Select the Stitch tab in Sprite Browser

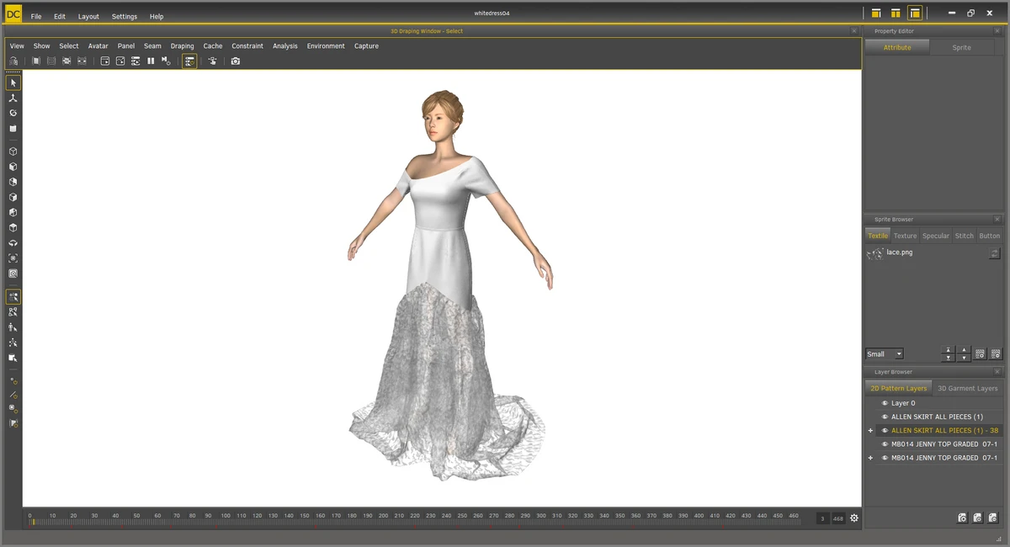[965, 236]
